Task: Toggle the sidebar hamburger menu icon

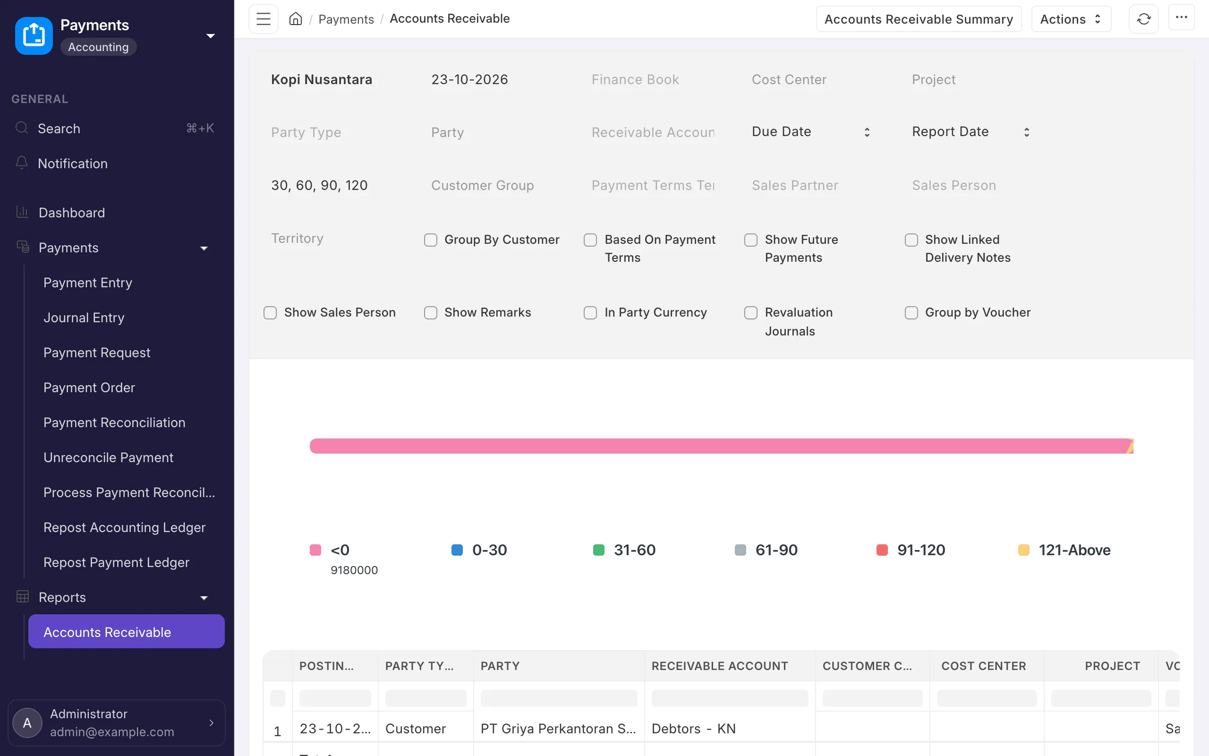Action: point(263,19)
